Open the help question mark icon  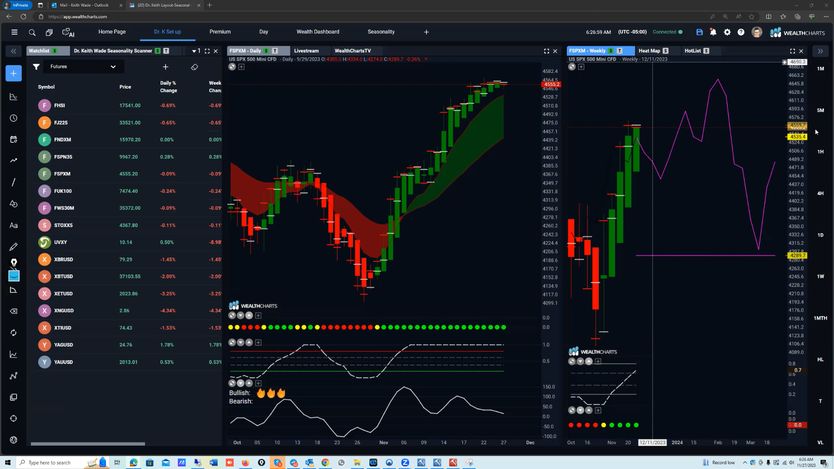(741, 32)
